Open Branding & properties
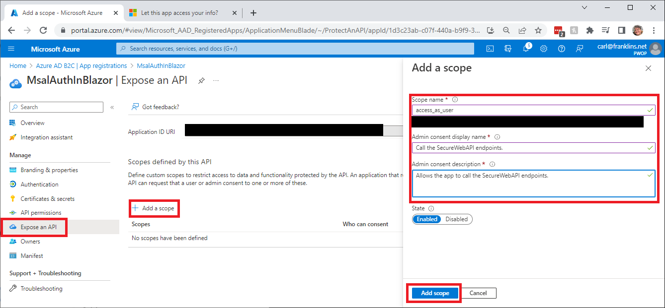The height and width of the screenshot is (308, 665). (49, 170)
